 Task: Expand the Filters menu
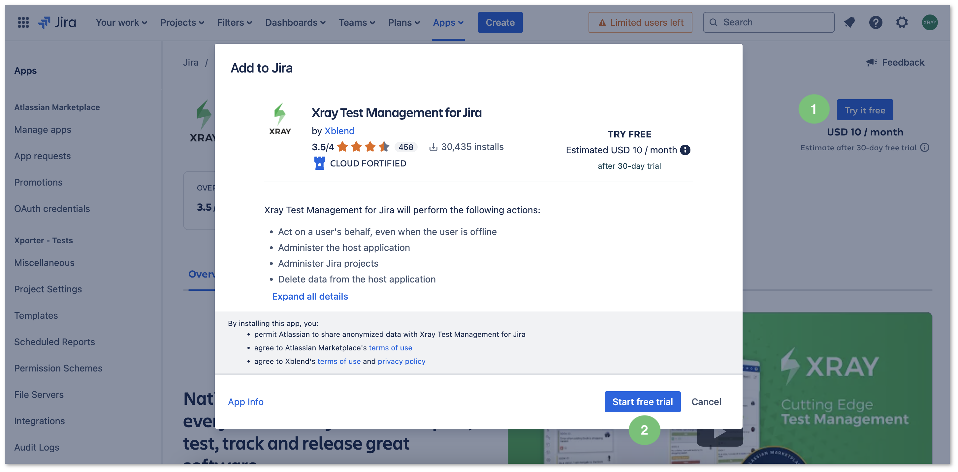235,22
